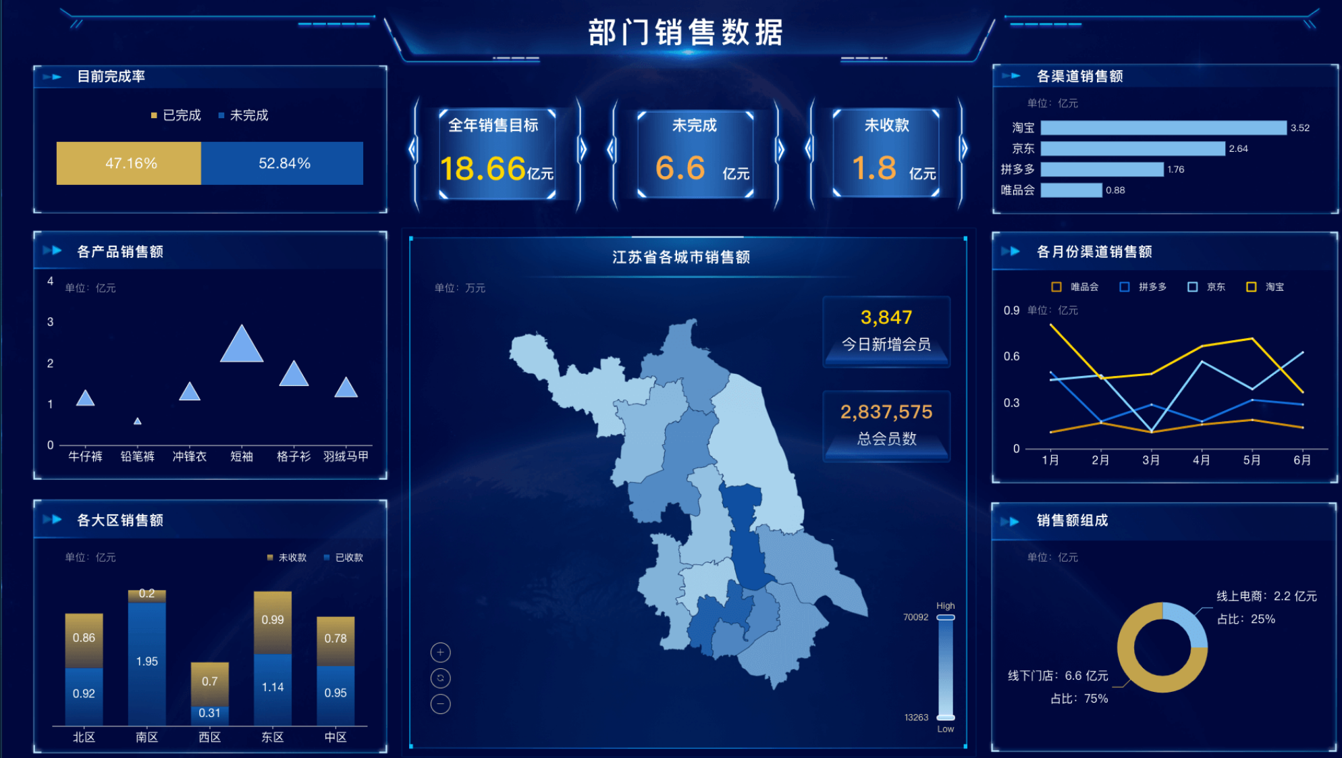Screen dimensions: 1342x758
Task: Click right chevron of 全年销售目标 card
Action: tap(583, 148)
